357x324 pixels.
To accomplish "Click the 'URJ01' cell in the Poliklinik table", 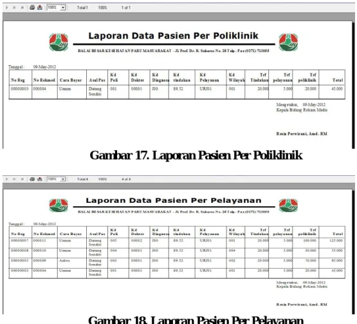I will 206,89.
